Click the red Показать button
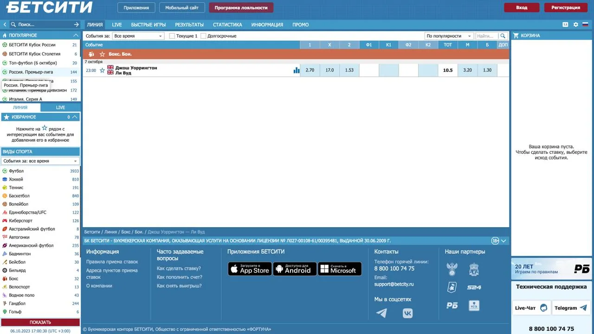The width and height of the screenshot is (594, 334). point(40,322)
